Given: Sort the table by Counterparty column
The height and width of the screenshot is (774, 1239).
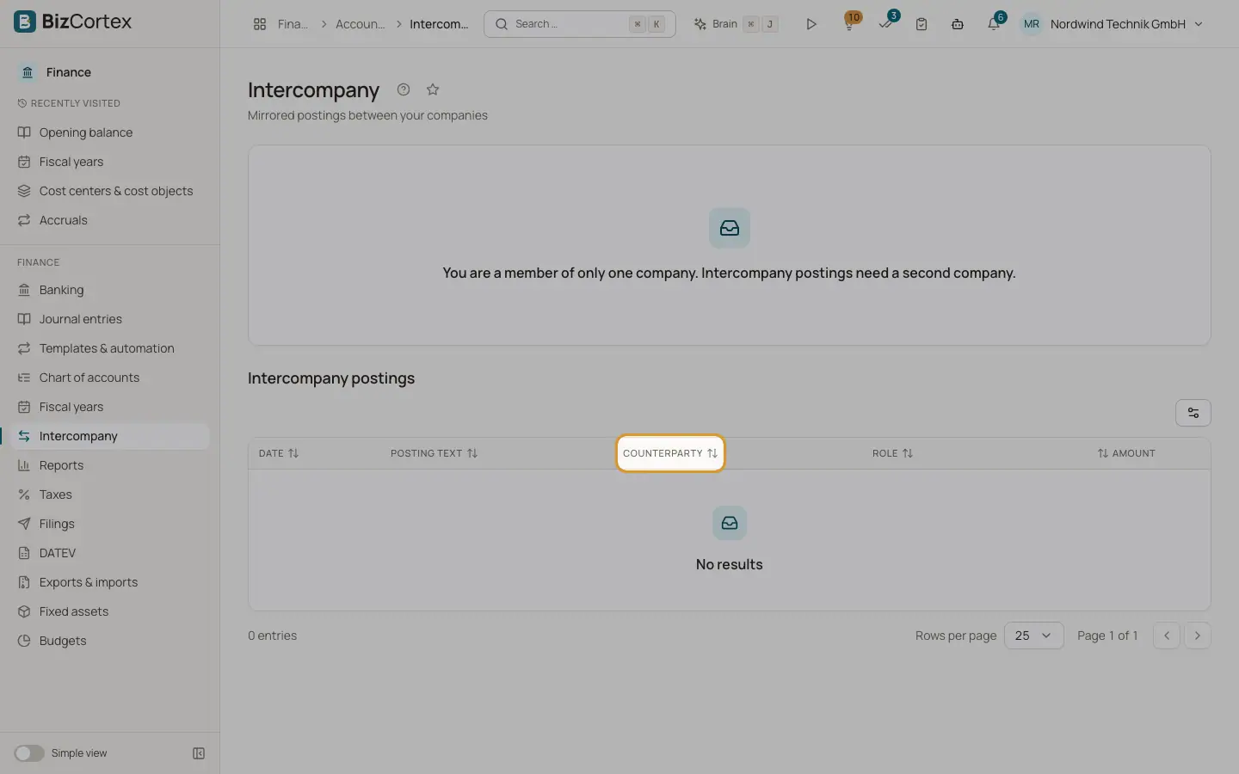Looking at the screenshot, I should coord(670,453).
